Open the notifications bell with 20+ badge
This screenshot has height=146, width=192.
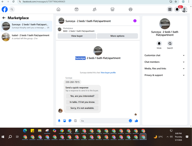coord(177,9)
